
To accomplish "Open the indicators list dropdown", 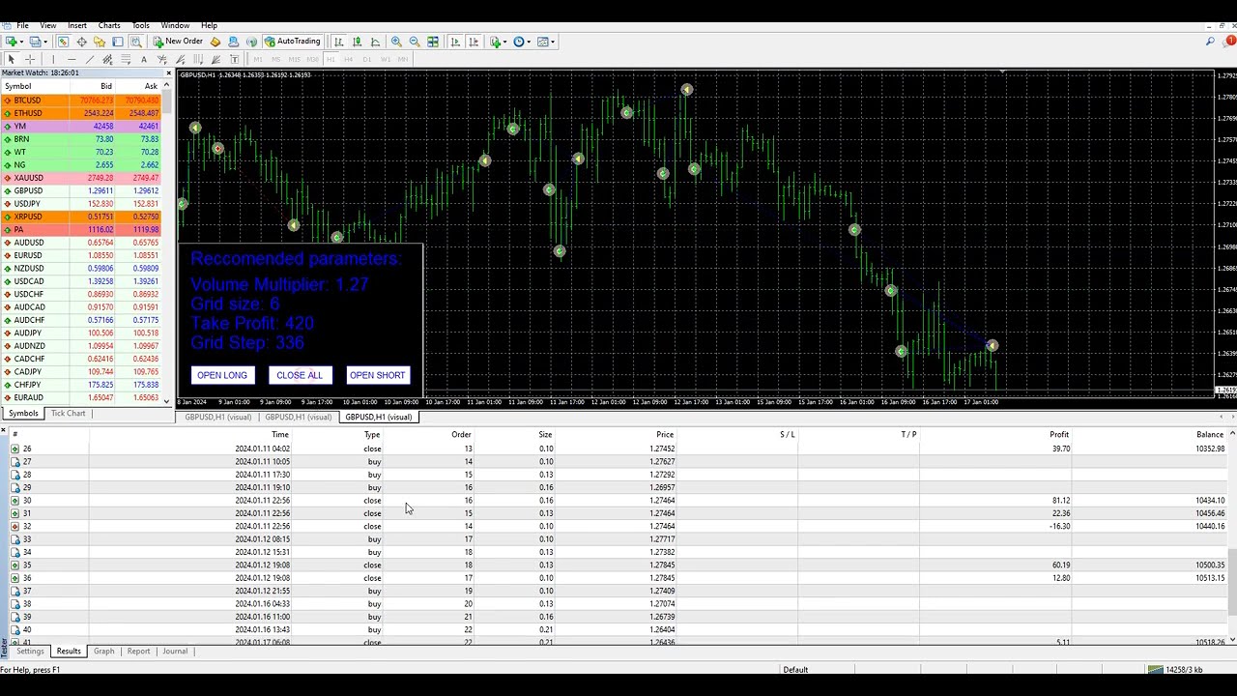I will [x=498, y=42].
